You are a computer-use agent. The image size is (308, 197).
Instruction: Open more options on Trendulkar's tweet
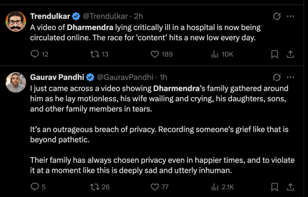[x=290, y=17]
